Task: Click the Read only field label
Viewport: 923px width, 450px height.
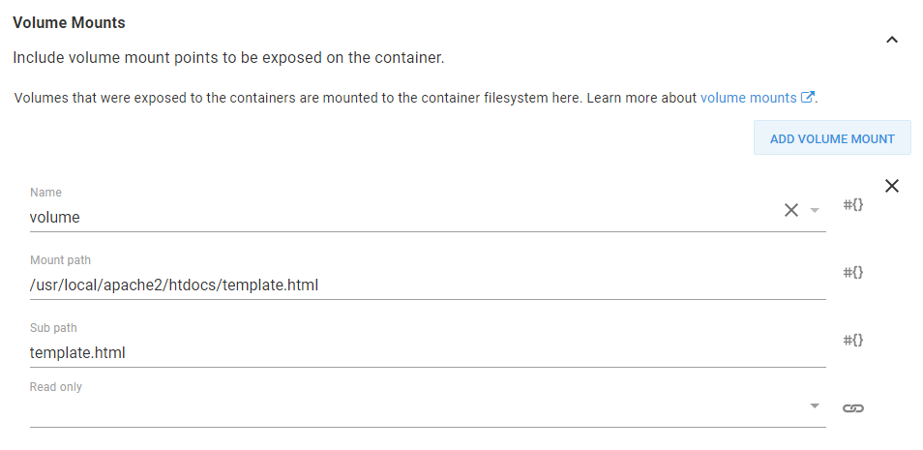Action: tap(56, 387)
